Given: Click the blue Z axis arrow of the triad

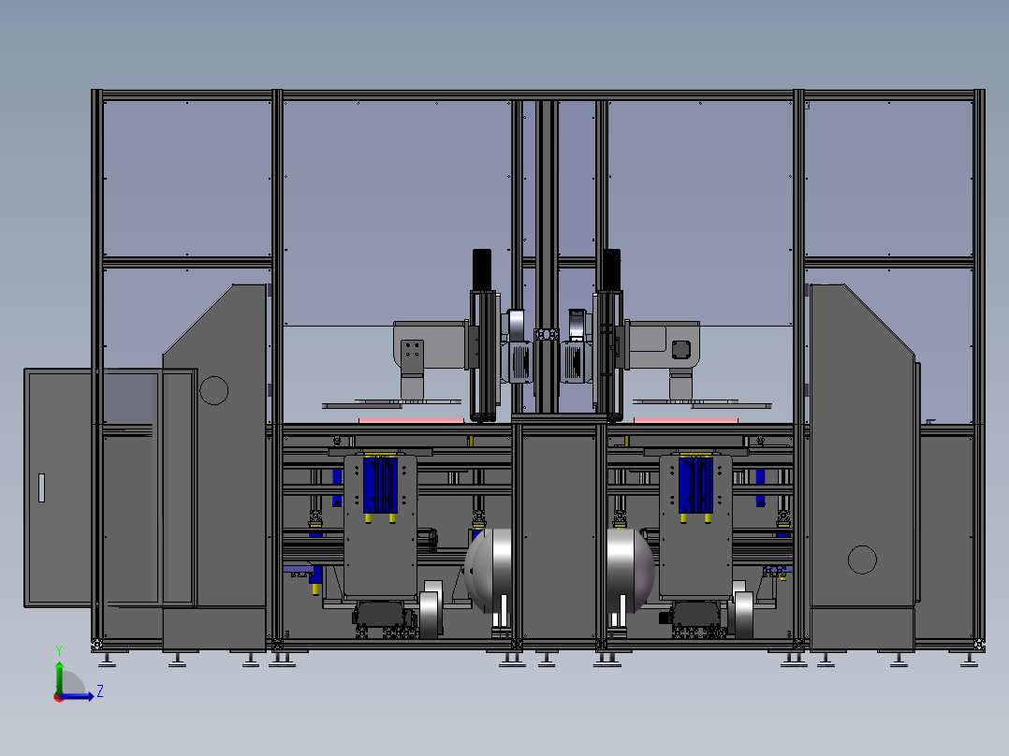Looking at the screenshot, I should coord(79,695).
